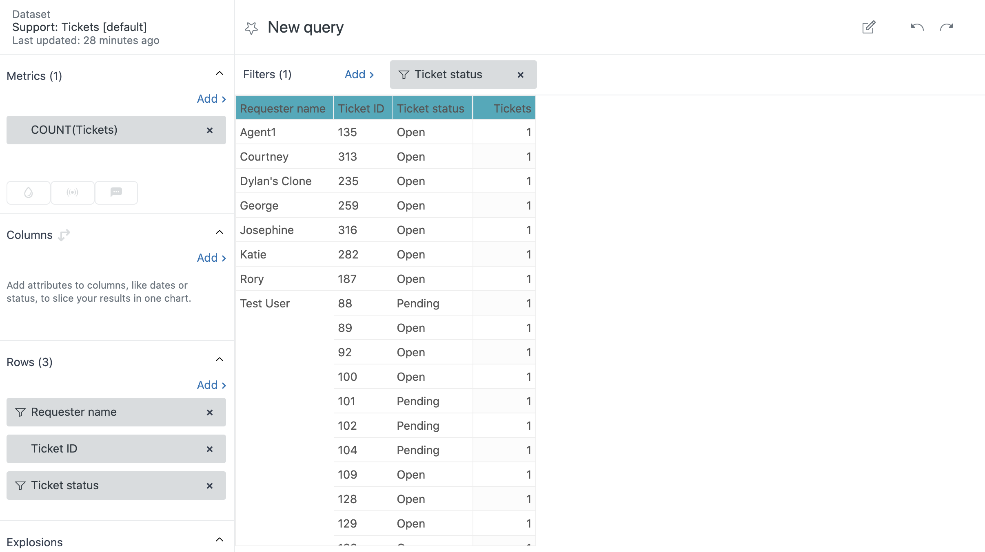
Task: Open the Requester name row attribute
Action: (116, 412)
